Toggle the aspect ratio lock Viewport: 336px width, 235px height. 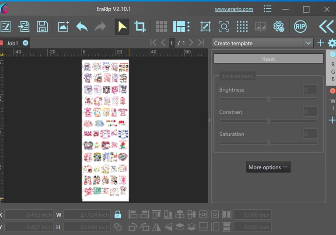[x=118, y=214]
